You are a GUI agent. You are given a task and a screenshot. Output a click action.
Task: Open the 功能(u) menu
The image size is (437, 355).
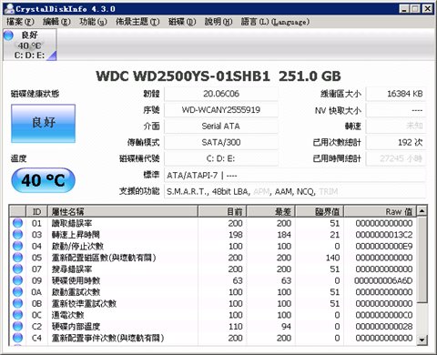click(93, 22)
